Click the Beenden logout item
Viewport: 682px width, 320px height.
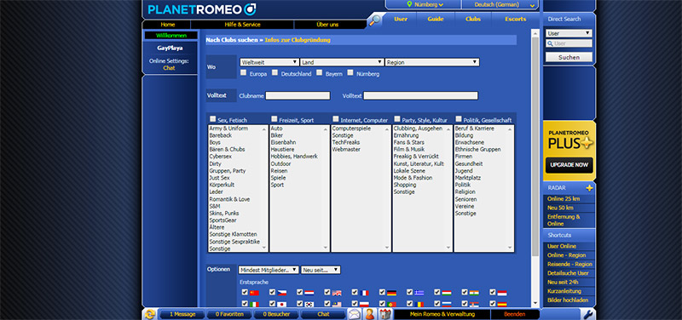click(x=515, y=314)
